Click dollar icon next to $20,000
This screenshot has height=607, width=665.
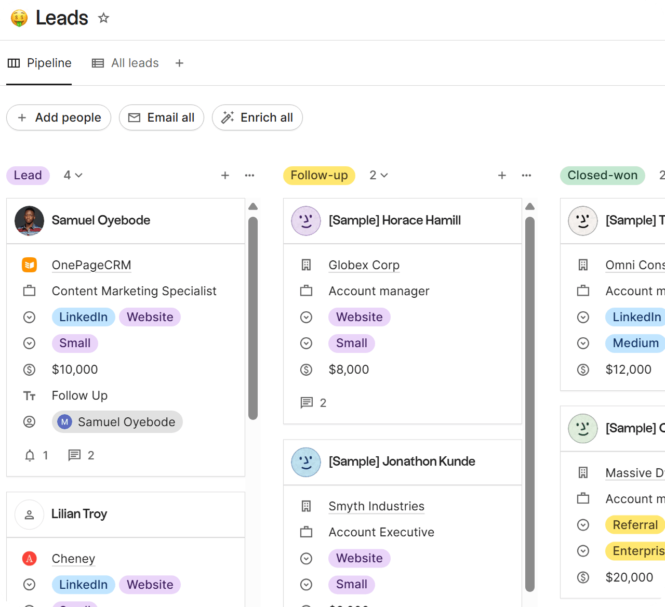tap(583, 577)
